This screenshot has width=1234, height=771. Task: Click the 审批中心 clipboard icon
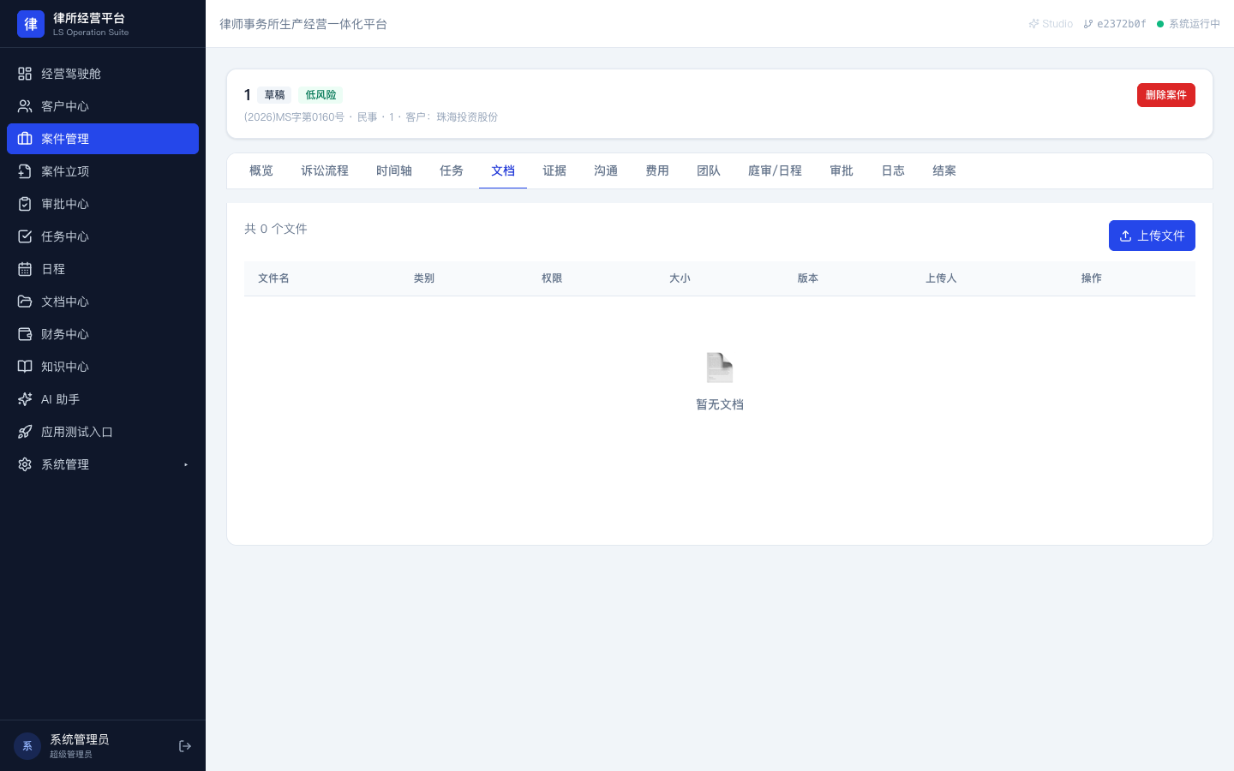pyautogui.click(x=25, y=204)
